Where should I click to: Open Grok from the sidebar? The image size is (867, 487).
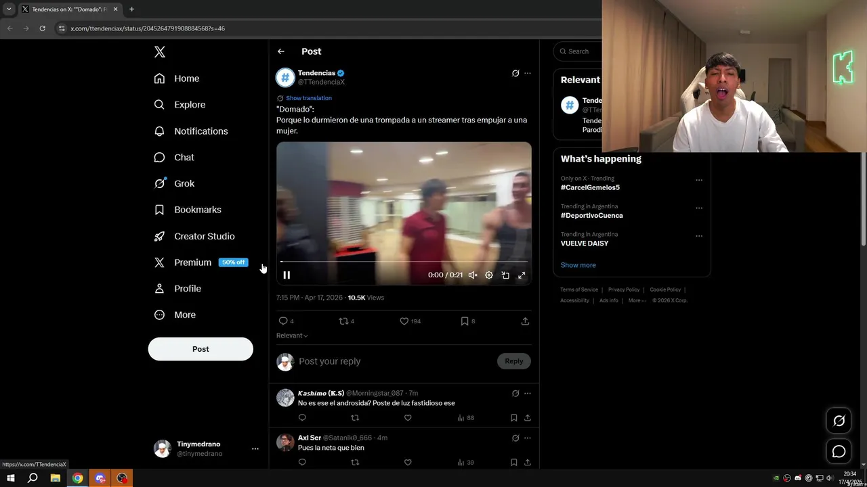[x=173, y=183]
